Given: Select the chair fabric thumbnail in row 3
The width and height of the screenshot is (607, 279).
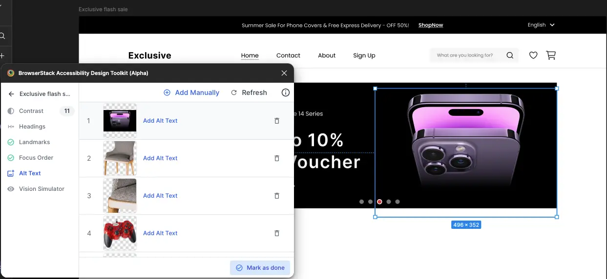Looking at the screenshot, I should (120, 196).
